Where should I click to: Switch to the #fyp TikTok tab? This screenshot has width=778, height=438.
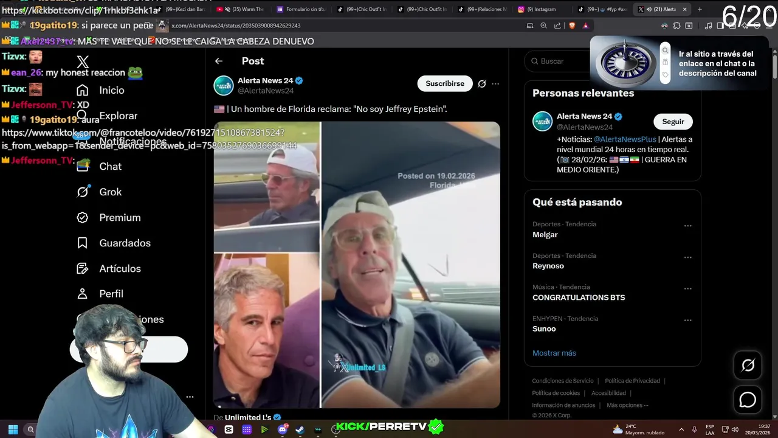[x=602, y=9]
